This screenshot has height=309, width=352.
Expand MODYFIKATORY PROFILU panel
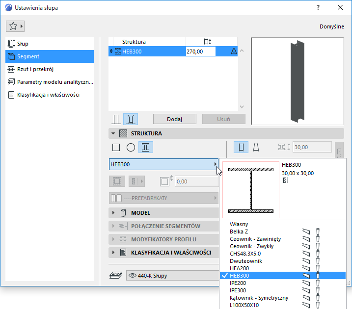(x=113, y=239)
